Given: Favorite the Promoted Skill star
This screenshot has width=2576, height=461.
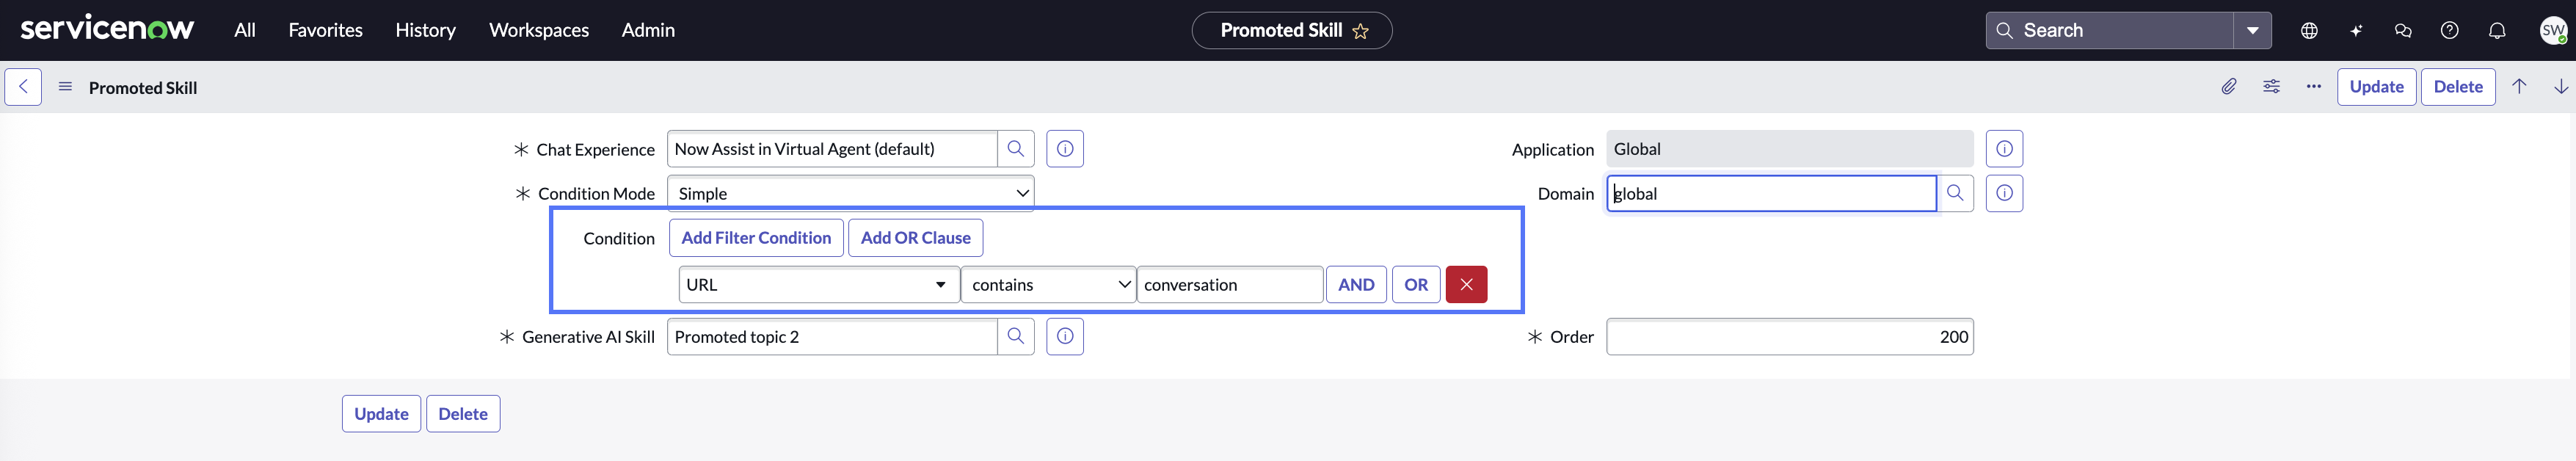Looking at the screenshot, I should (x=1360, y=31).
